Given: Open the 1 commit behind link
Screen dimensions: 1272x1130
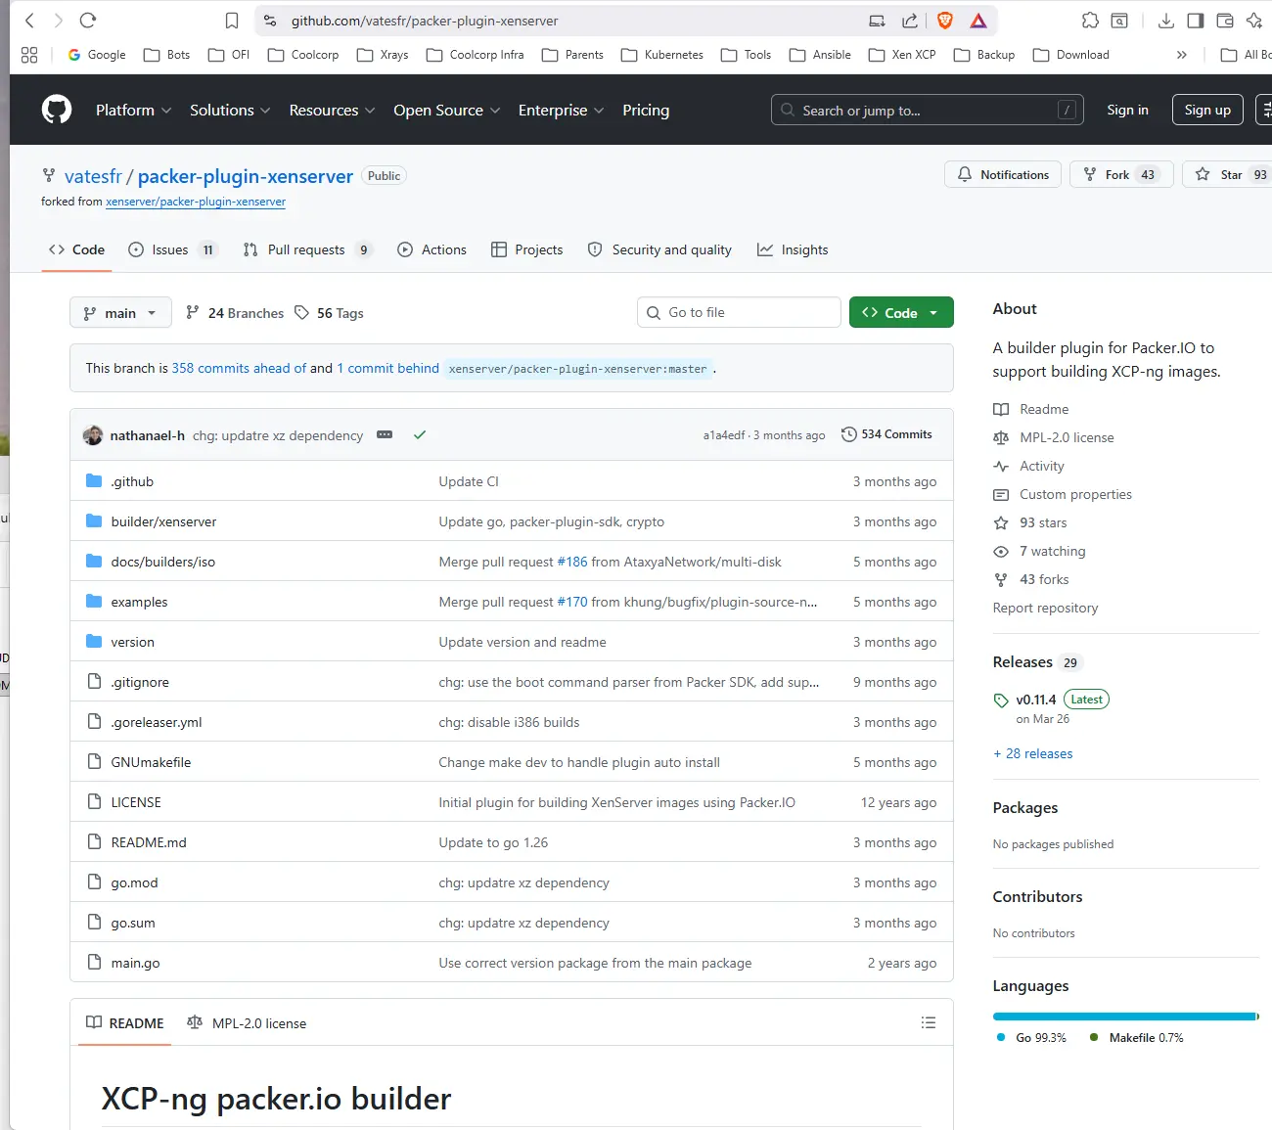Looking at the screenshot, I should tap(387, 368).
